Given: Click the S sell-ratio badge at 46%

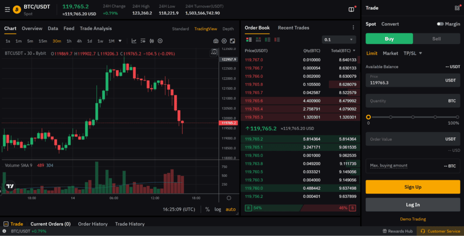Looking at the screenshot, I should pyautogui.click(x=353, y=208).
